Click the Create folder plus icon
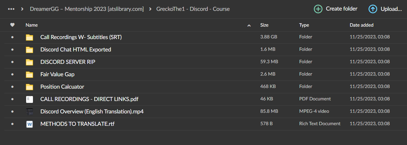Screen dimensions: 407x145 tap(318, 9)
